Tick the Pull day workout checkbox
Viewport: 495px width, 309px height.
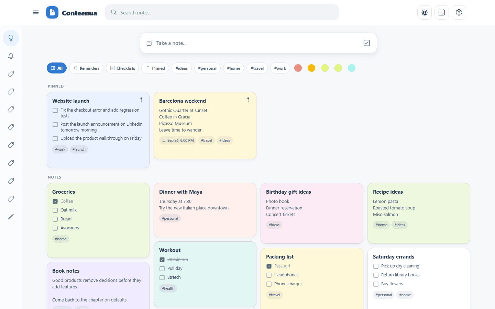(162, 268)
